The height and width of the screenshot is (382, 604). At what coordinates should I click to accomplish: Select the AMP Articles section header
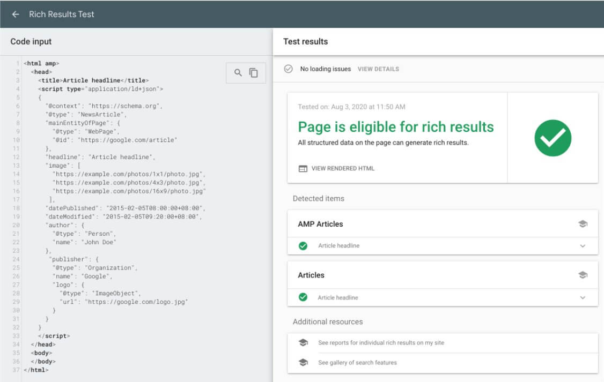320,224
